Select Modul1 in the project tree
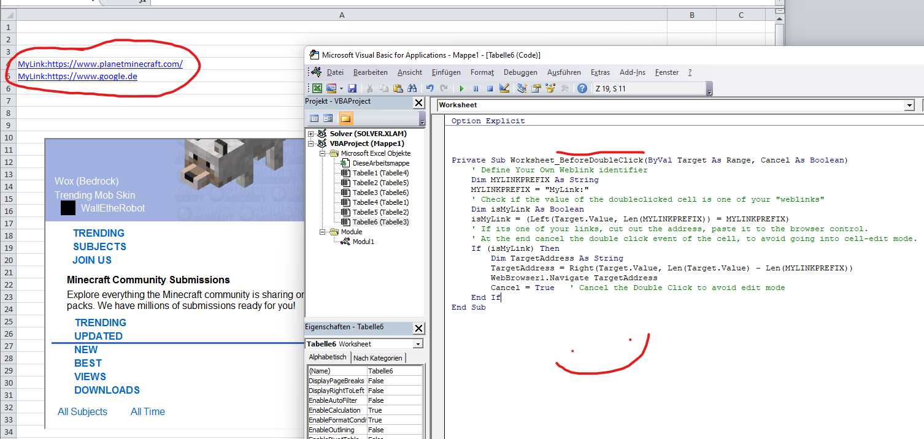Viewport: 924px width, 439px height. tap(363, 242)
